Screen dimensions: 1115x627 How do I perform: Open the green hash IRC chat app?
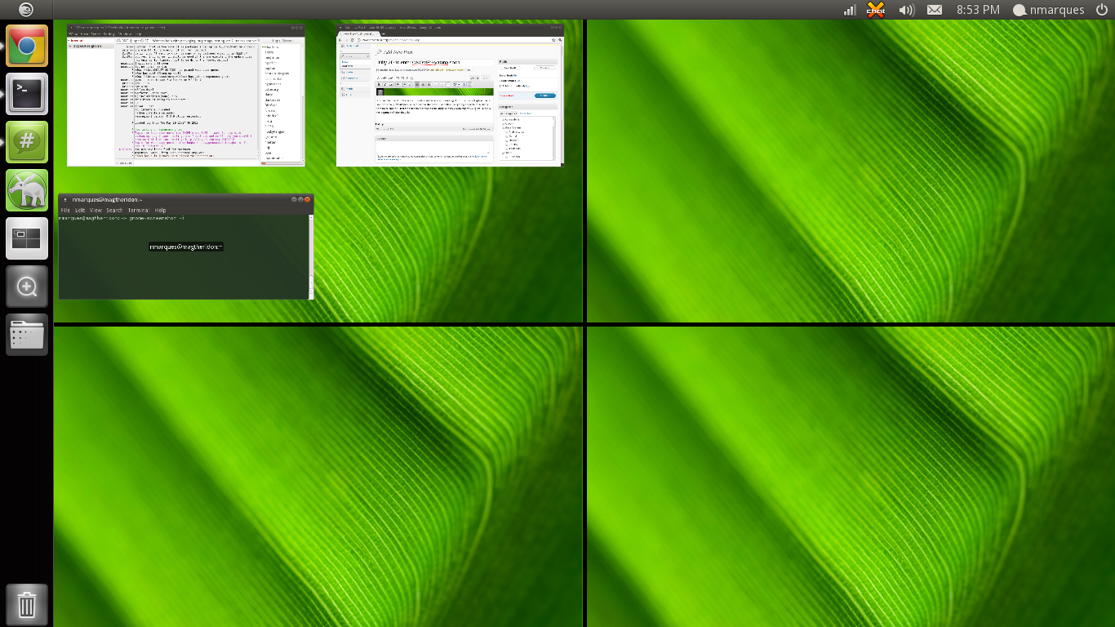pos(27,142)
